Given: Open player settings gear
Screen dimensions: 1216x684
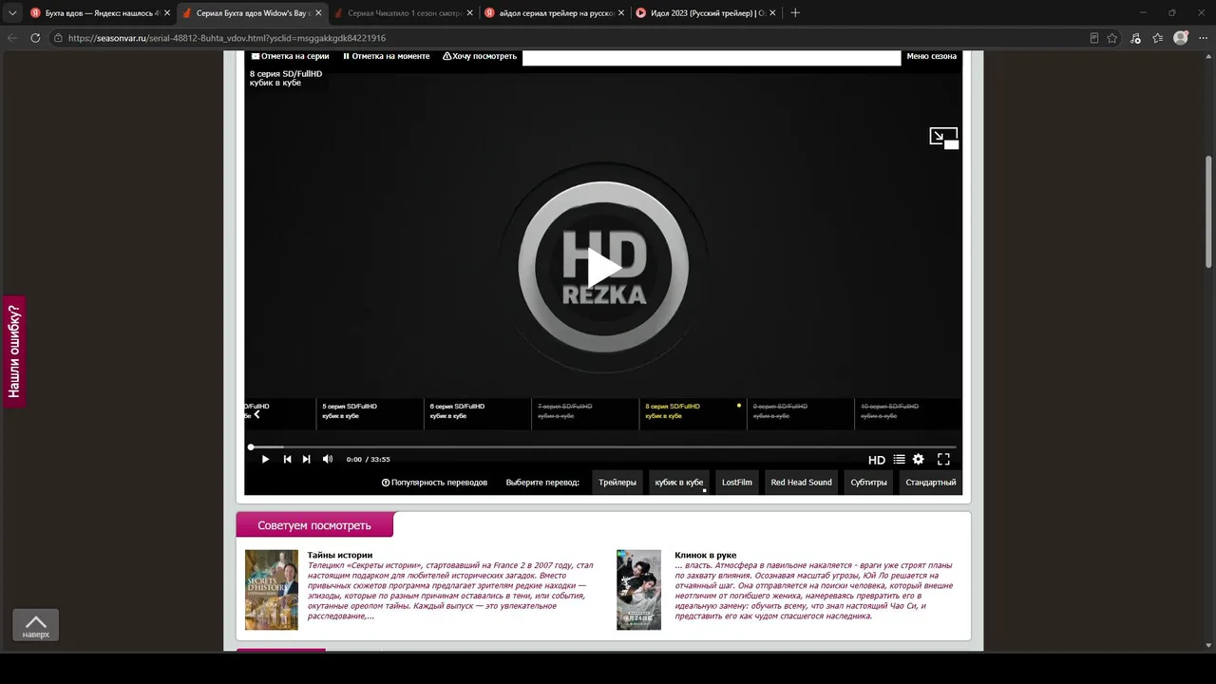Looking at the screenshot, I should 919,459.
